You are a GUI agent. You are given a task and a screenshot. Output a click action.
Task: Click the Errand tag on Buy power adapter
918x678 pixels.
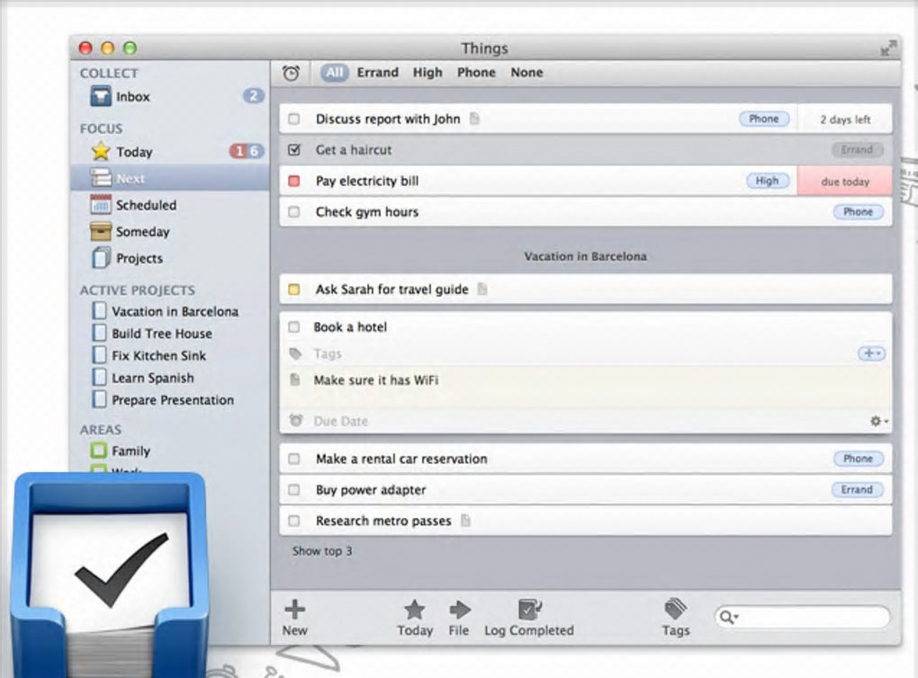[x=857, y=490]
